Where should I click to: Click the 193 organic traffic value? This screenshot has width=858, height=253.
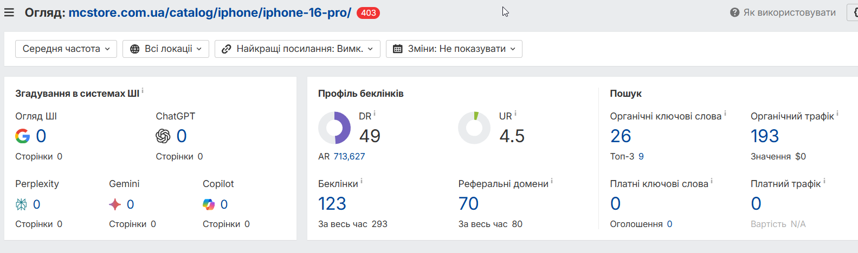[764, 136]
